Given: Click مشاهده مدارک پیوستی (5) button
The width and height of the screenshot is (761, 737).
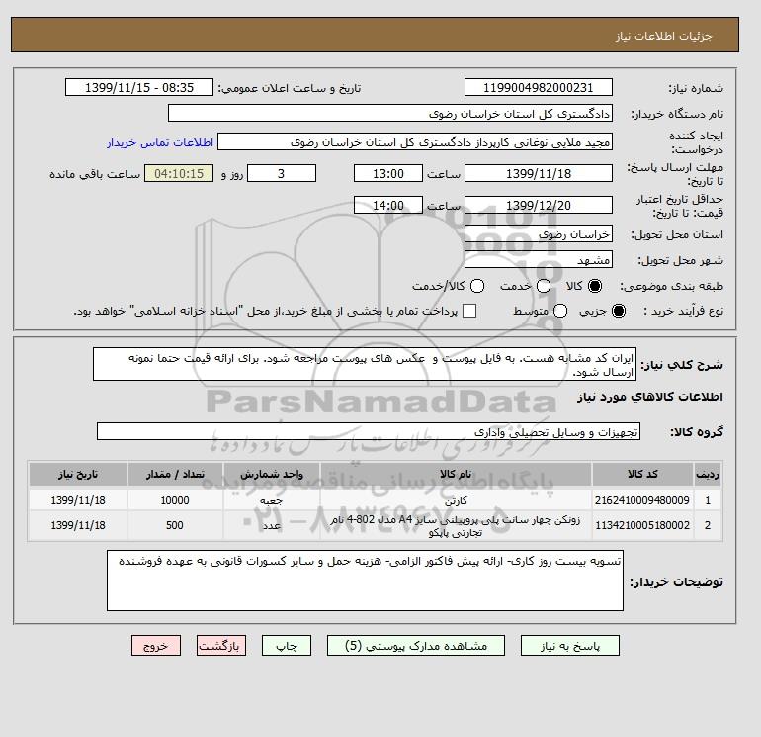Looking at the screenshot, I should (x=416, y=646).
